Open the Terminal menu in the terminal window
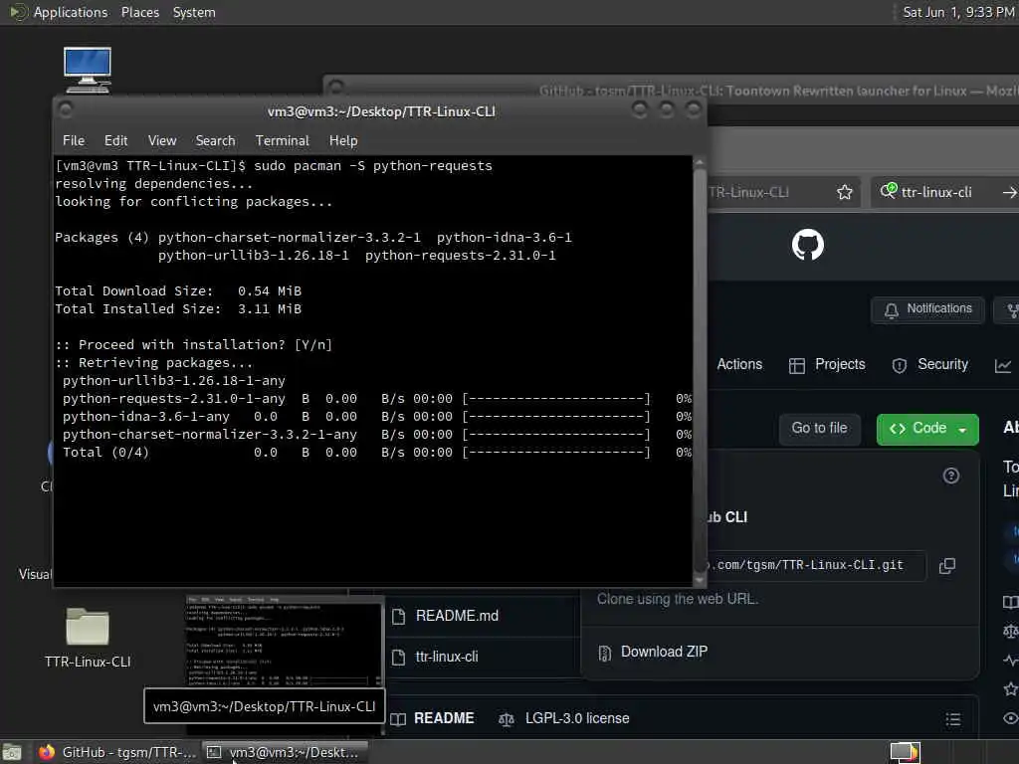The width and height of the screenshot is (1019, 764). coord(282,141)
